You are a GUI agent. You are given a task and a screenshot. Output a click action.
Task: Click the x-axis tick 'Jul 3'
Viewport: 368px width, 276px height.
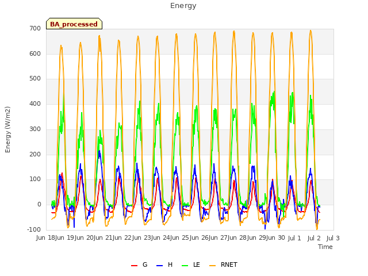tap(333, 238)
